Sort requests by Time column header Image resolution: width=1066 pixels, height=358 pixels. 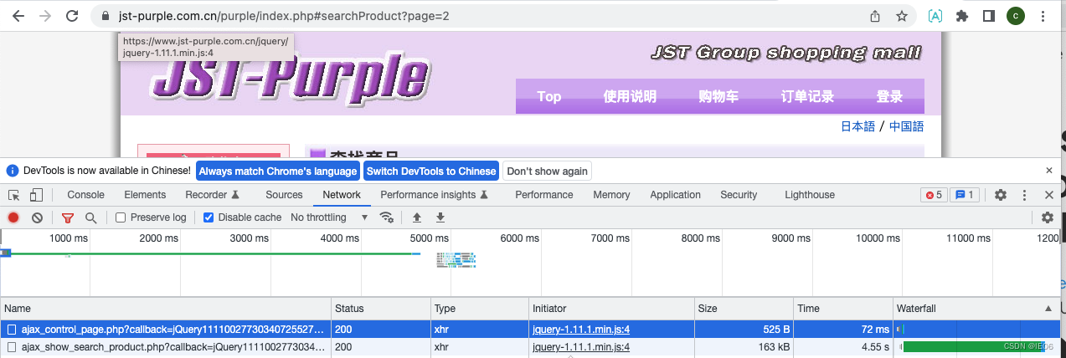[x=843, y=309]
